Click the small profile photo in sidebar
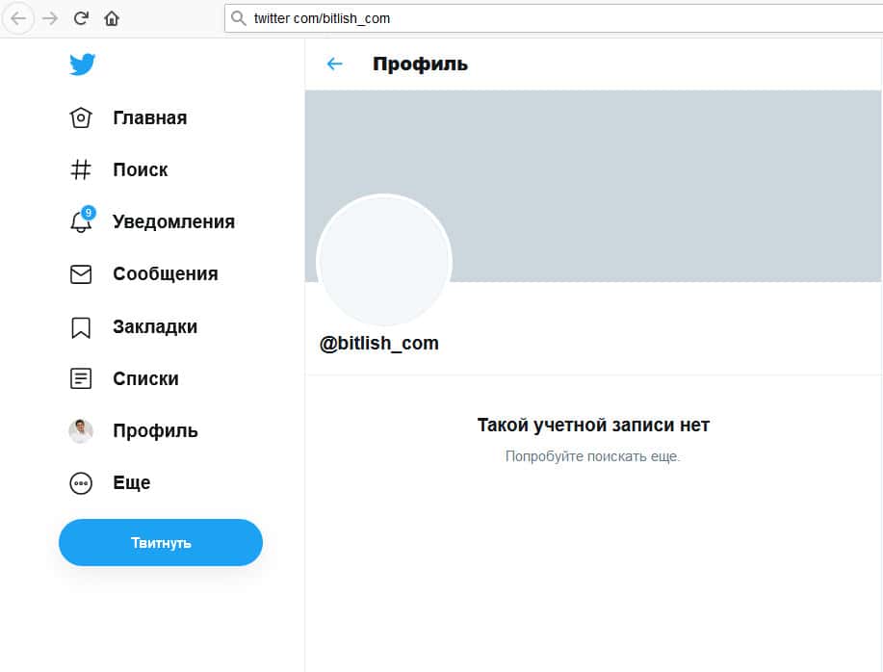The width and height of the screenshot is (883, 672). pos(81,431)
